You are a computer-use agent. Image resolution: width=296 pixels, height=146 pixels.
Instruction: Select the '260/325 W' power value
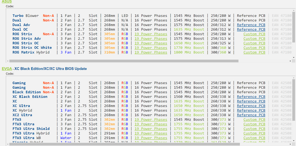(x=221, y=43)
